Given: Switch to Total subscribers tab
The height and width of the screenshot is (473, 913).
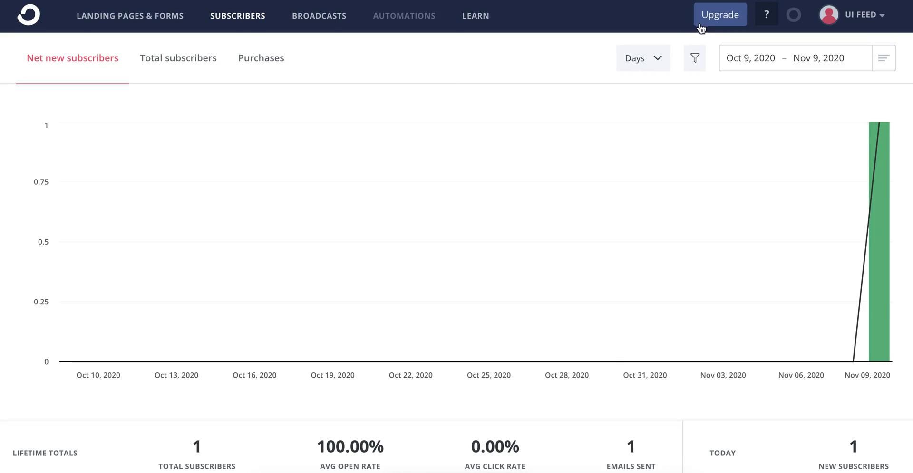Looking at the screenshot, I should tap(178, 58).
